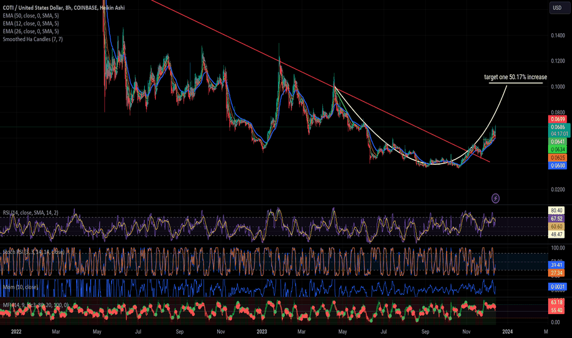
Task: Select the EMA (12, close, 0, SMA, 5) legend
Action: coord(31,23)
